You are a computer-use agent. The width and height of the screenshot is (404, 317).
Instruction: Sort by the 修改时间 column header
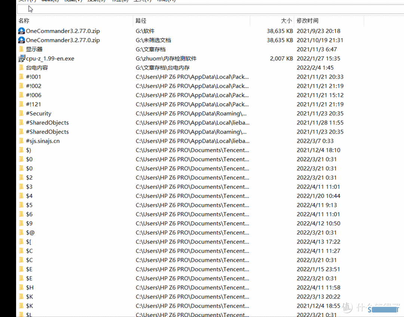click(307, 21)
